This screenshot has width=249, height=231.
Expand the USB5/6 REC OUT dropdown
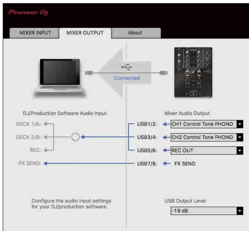pos(207,150)
